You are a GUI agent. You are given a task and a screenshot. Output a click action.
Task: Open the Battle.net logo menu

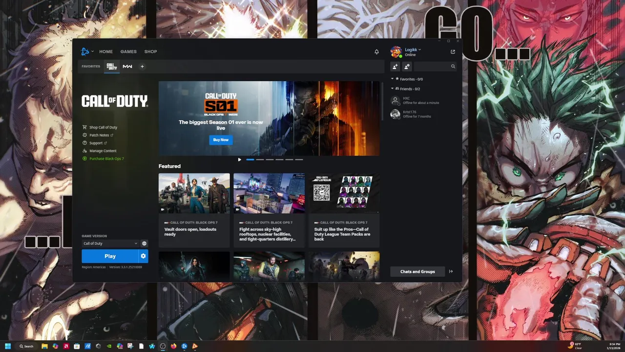coord(85,51)
